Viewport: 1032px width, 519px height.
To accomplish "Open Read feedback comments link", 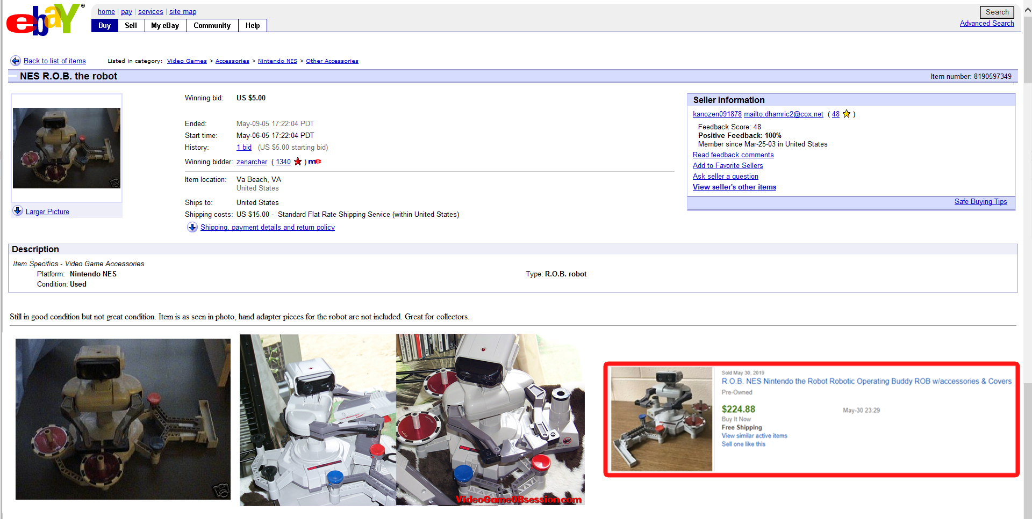I will pos(733,155).
